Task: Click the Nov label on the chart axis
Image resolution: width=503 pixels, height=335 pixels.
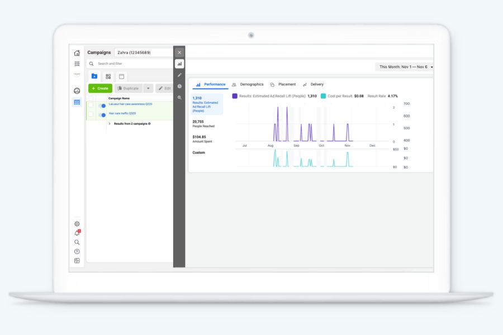Action: [x=348, y=146]
